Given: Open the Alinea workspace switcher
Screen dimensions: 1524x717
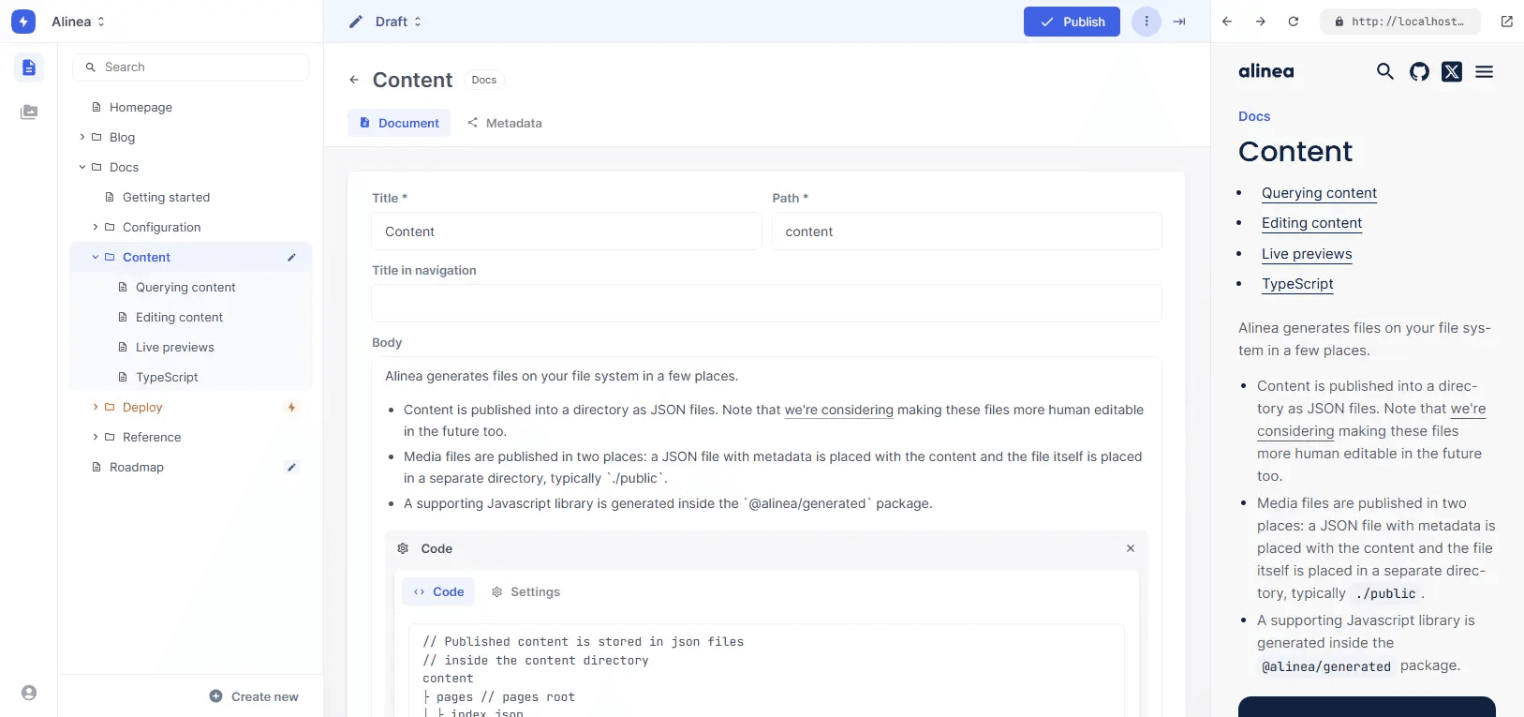Looking at the screenshot, I should click(78, 22).
